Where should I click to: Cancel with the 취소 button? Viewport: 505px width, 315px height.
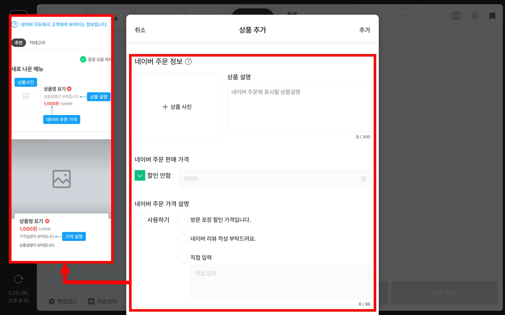tap(140, 30)
